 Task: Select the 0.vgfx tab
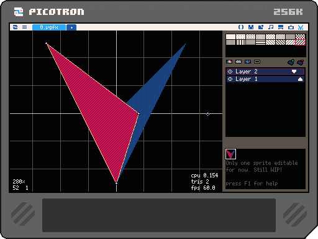(x=49, y=27)
